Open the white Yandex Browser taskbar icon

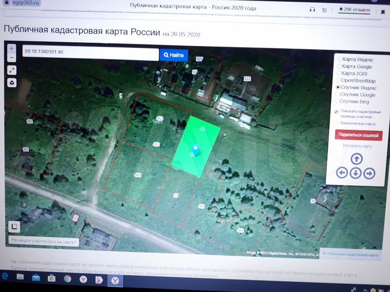pos(83,280)
